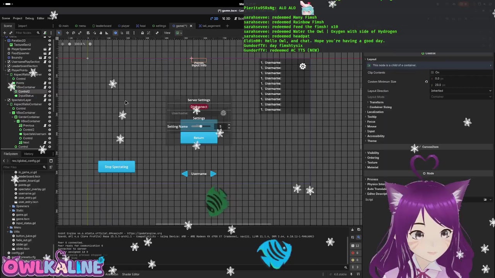Go back in FileSystem path history
This screenshot has width=495, height=278.
(x=4, y=161)
